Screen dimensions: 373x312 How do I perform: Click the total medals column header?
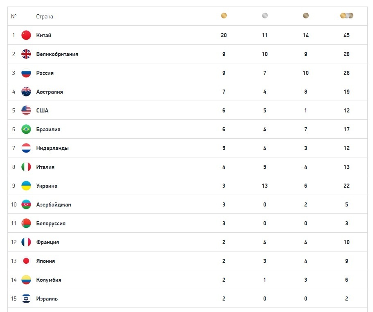pyautogui.click(x=347, y=16)
